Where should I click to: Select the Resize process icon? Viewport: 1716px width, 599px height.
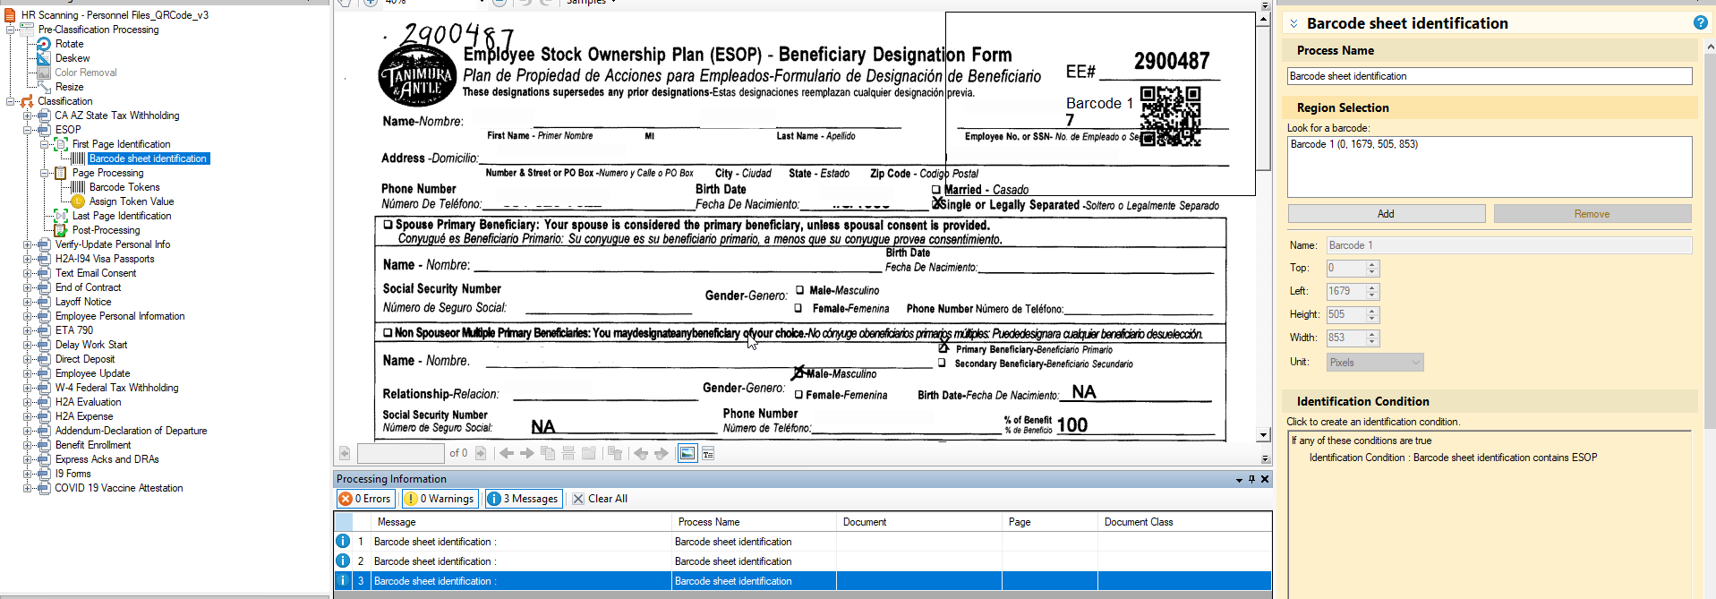click(x=44, y=87)
